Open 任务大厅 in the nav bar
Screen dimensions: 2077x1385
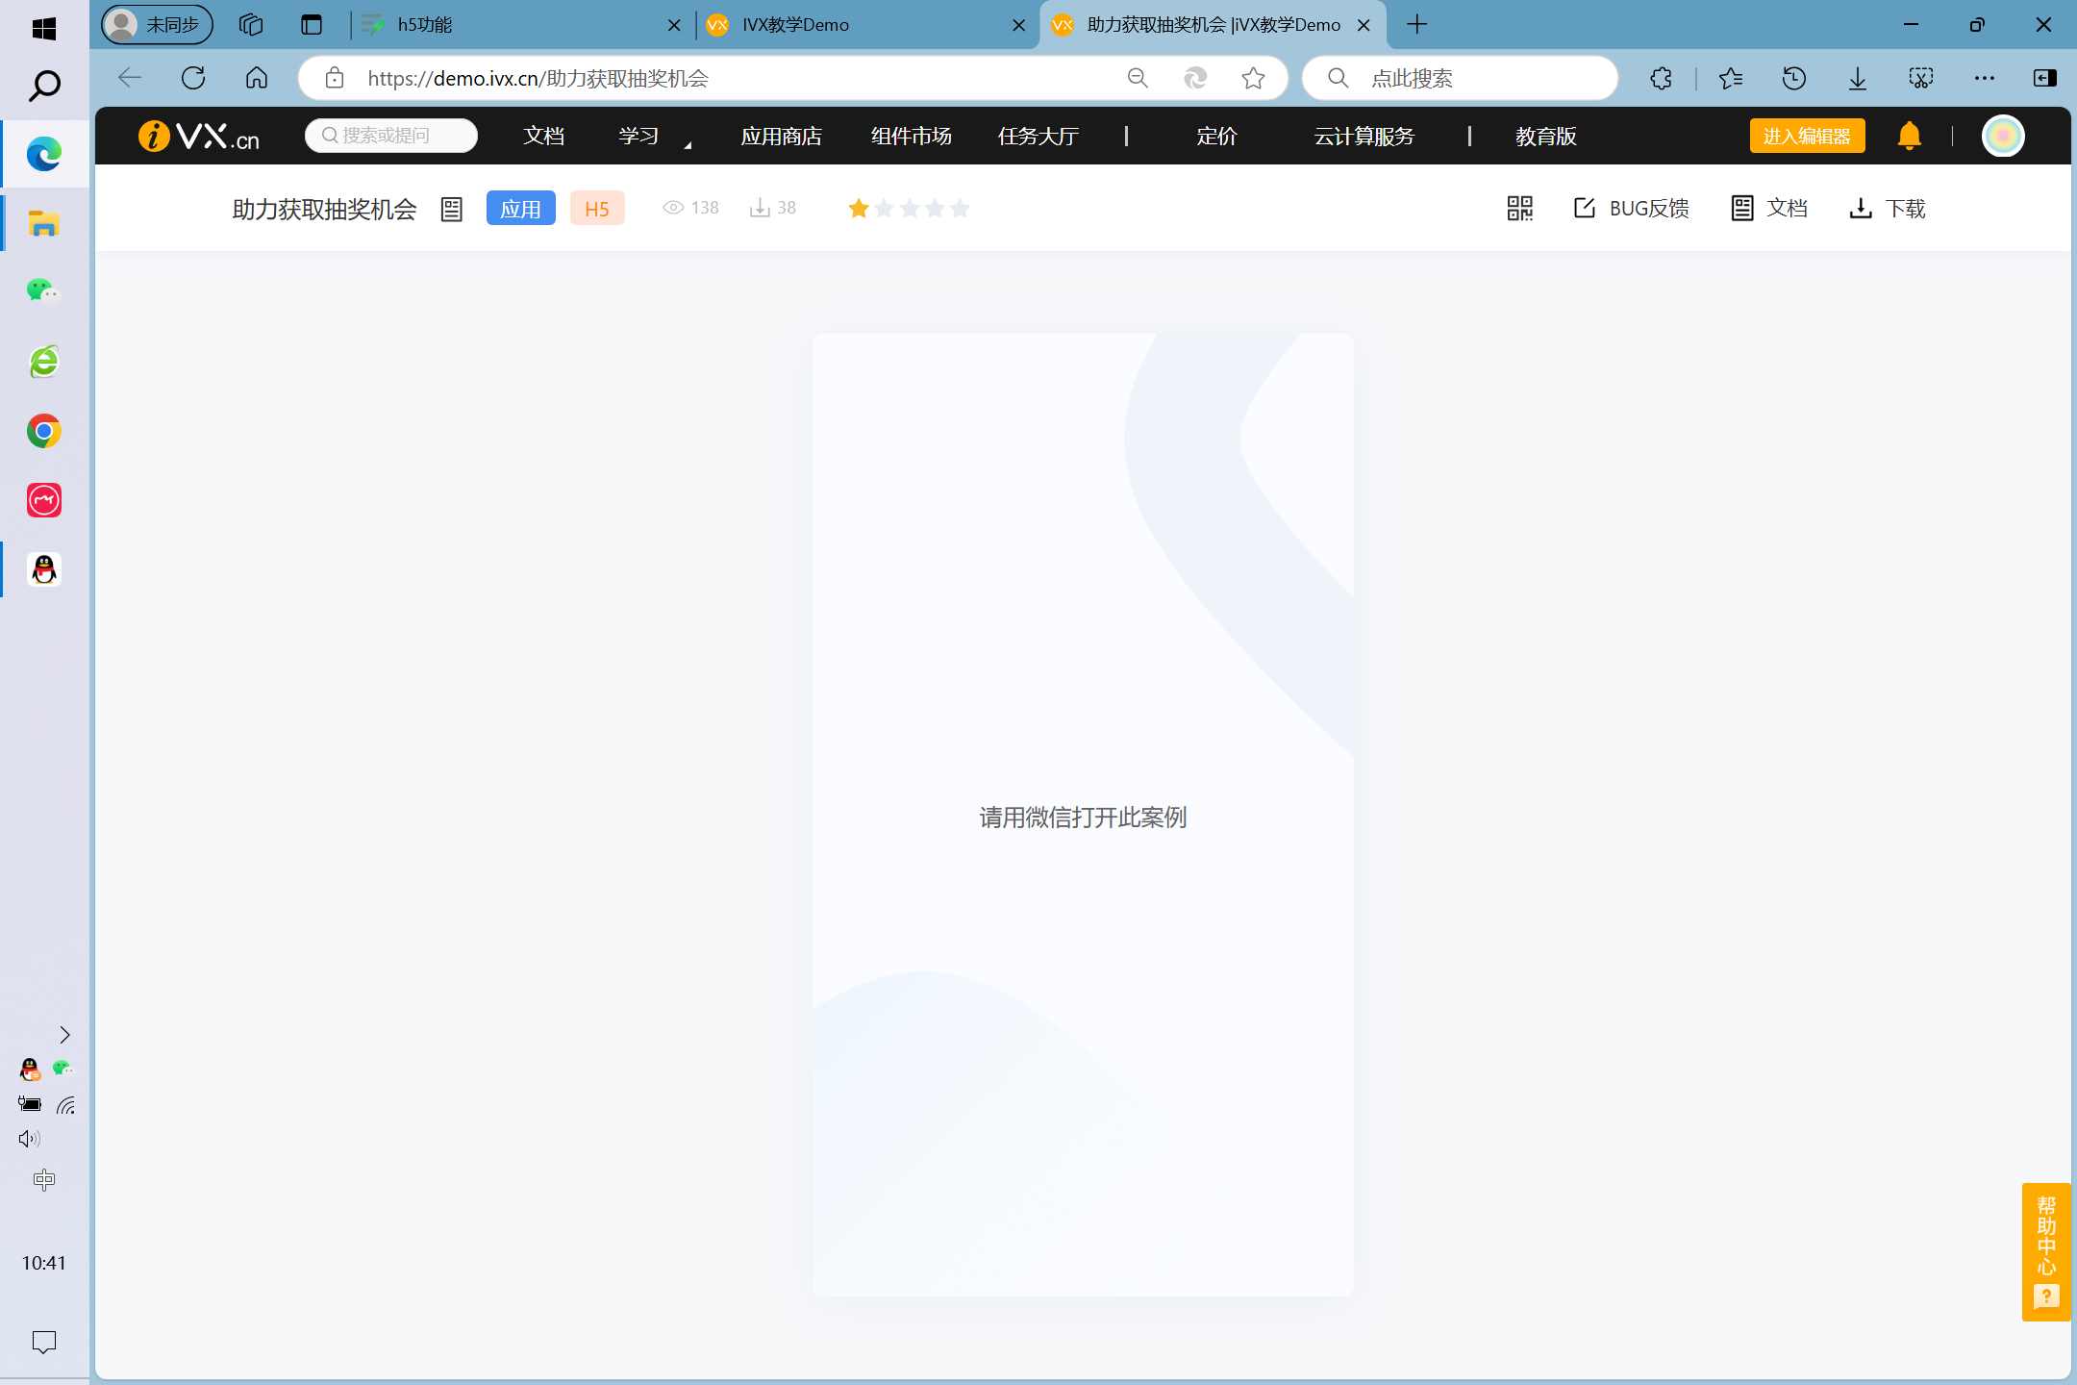[1038, 137]
